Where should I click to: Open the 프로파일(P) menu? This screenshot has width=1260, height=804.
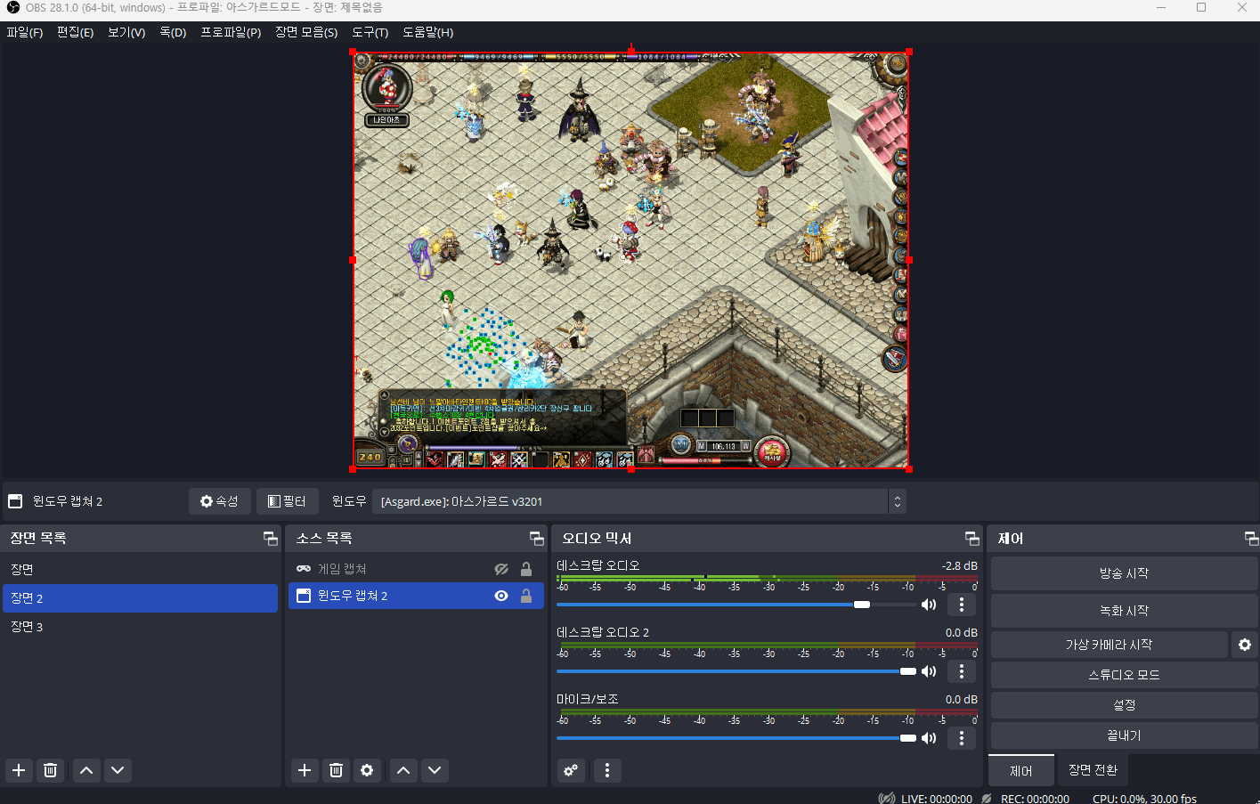tap(231, 32)
